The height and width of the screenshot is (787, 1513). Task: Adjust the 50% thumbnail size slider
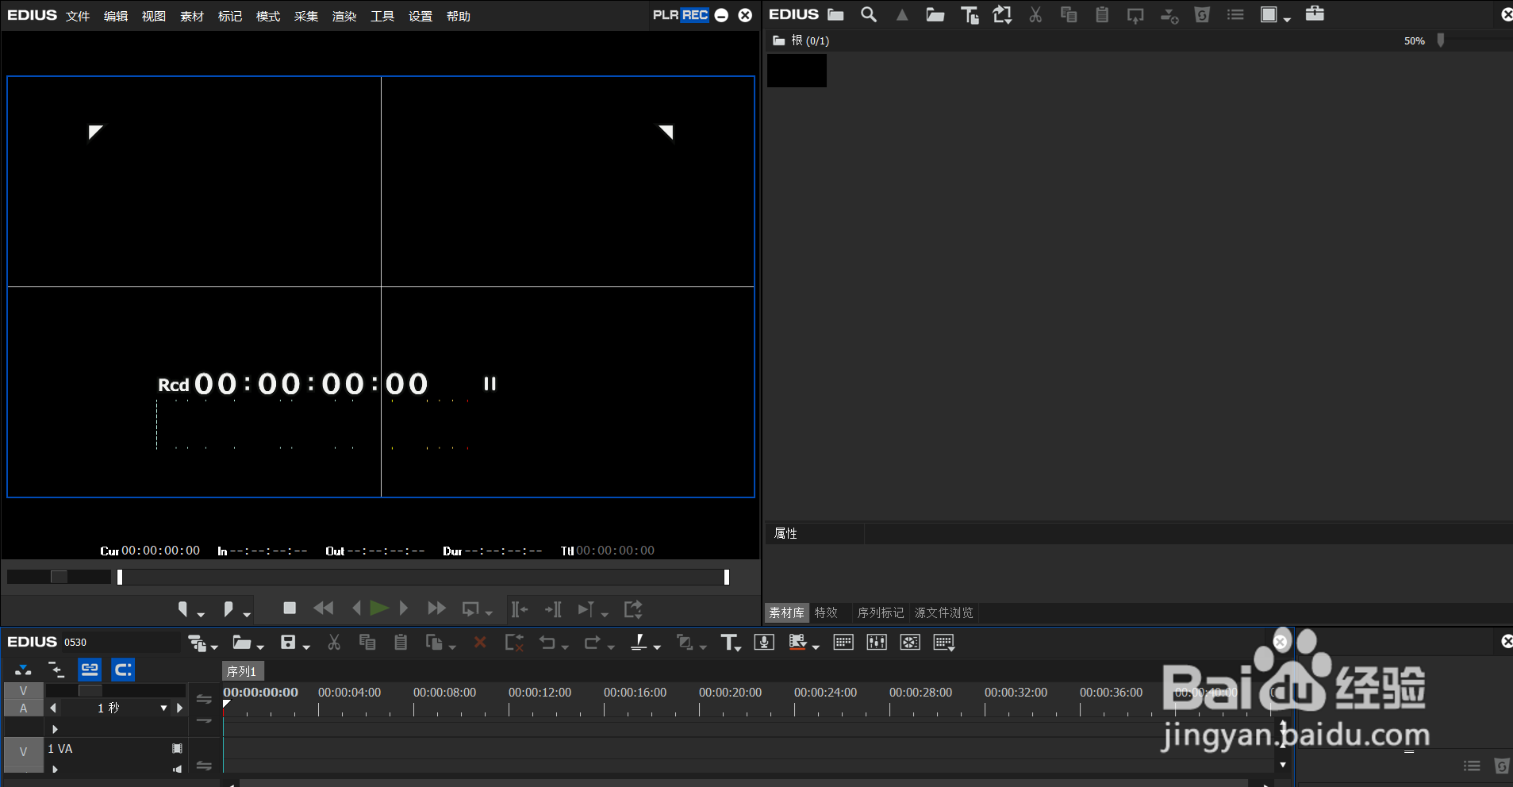[1441, 40]
